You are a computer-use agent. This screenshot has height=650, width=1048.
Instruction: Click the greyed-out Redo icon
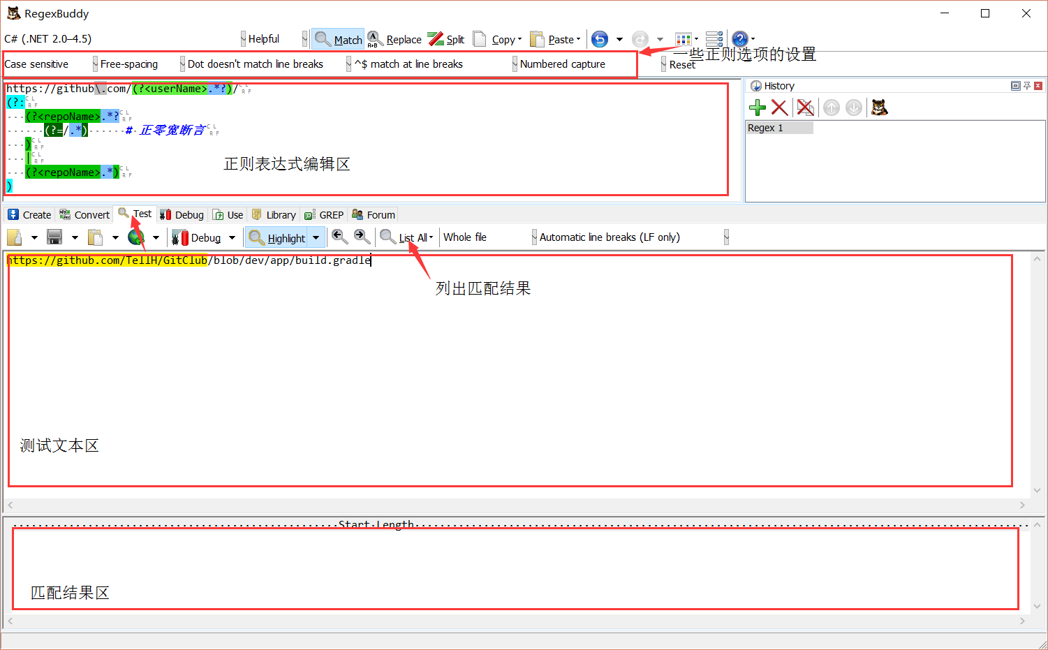pyautogui.click(x=640, y=39)
